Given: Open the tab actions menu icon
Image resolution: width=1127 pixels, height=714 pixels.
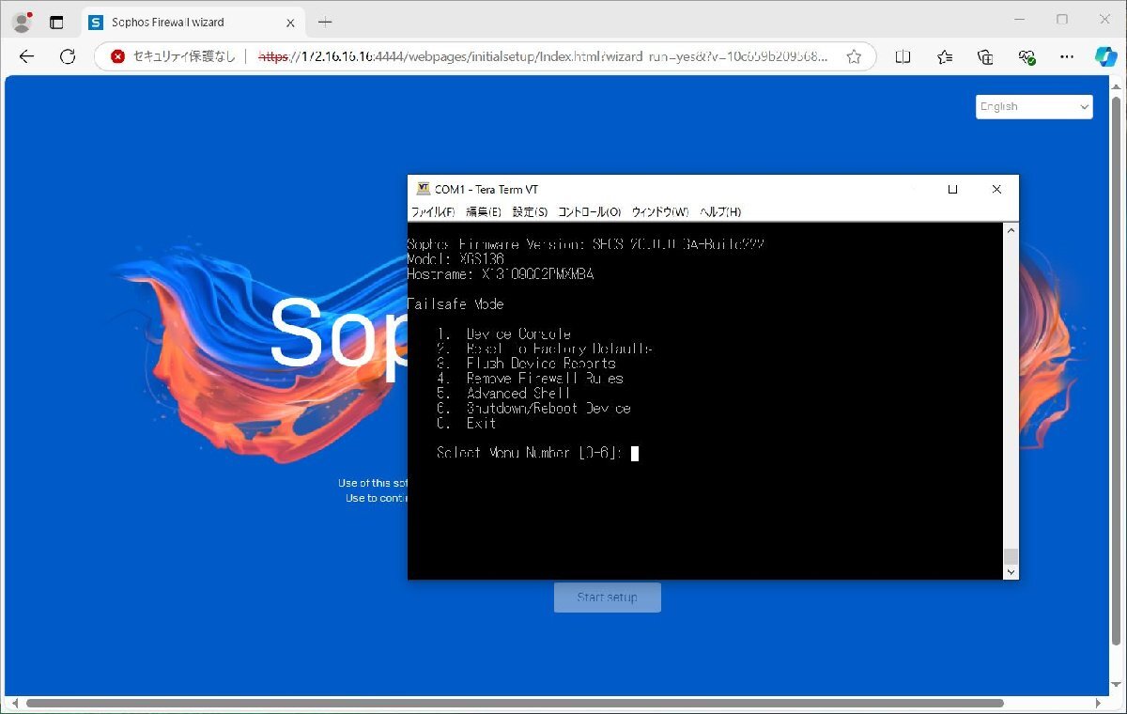Looking at the screenshot, I should click(57, 22).
